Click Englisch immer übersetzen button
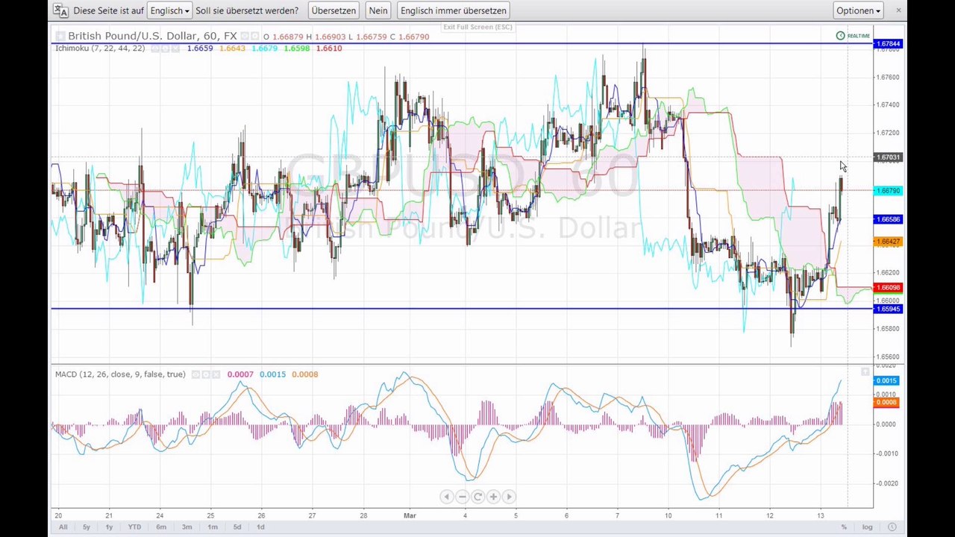Image resolution: width=955 pixels, height=537 pixels. click(454, 10)
